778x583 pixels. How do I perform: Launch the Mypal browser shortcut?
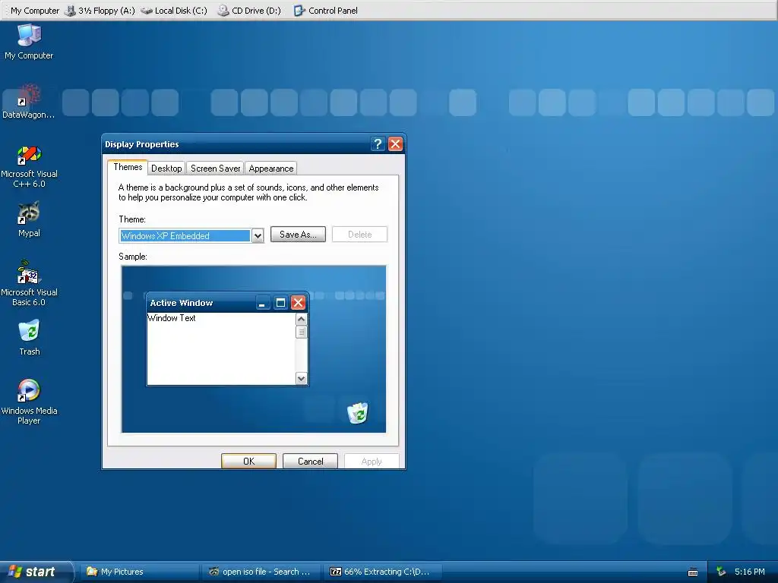coord(29,219)
